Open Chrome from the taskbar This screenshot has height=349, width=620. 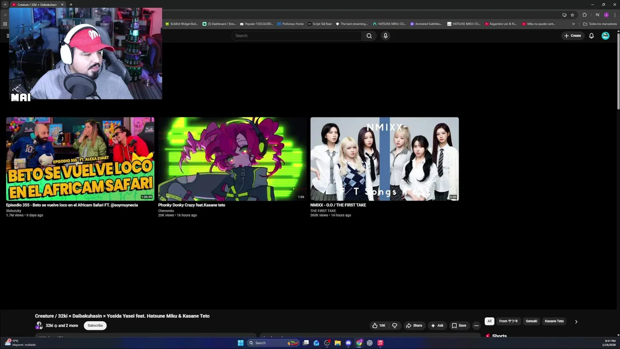pos(359,343)
